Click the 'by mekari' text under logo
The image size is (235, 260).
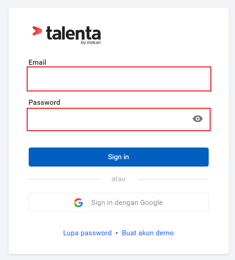coord(91,42)
